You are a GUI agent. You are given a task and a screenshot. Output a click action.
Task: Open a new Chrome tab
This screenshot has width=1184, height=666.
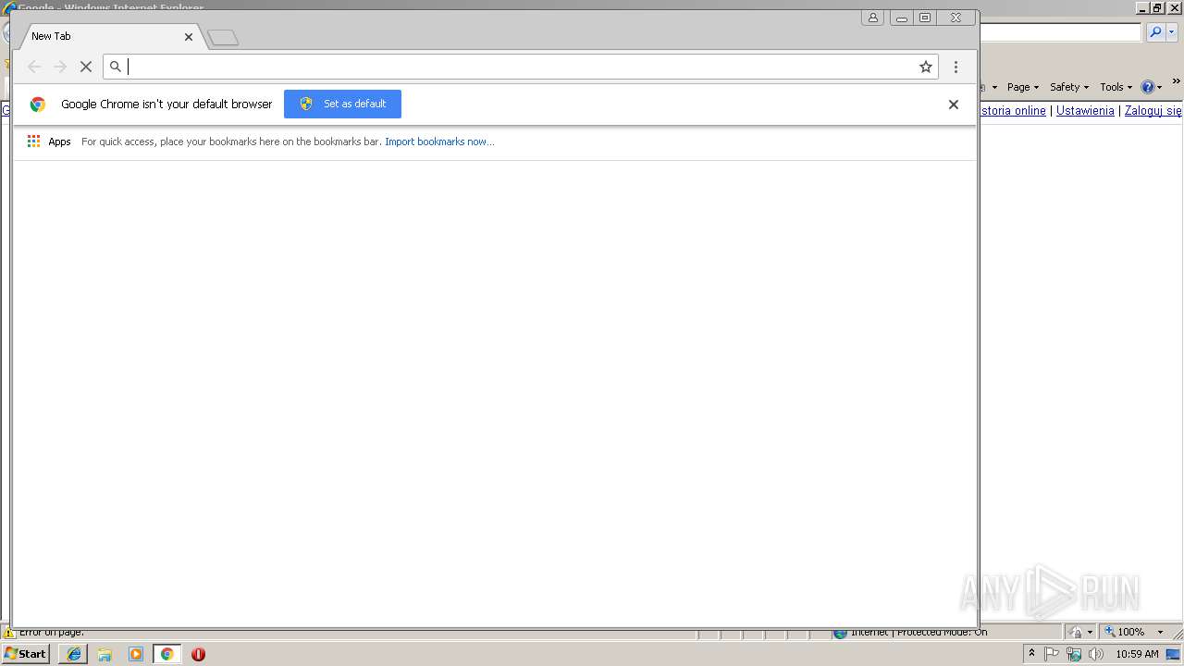223,38
